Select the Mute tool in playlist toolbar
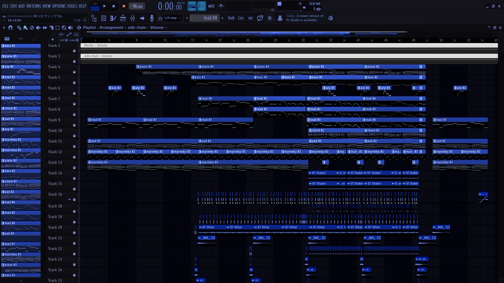The image size is (504, 283). [38, 28]
